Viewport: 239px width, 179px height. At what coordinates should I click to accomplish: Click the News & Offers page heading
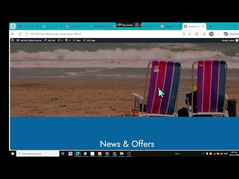coord(127,144)
